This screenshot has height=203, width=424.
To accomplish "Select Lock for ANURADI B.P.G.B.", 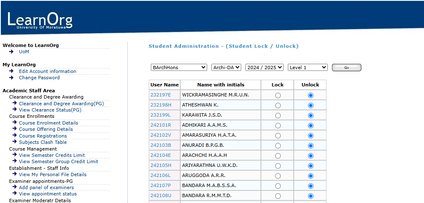I will (x=278, y=146).
